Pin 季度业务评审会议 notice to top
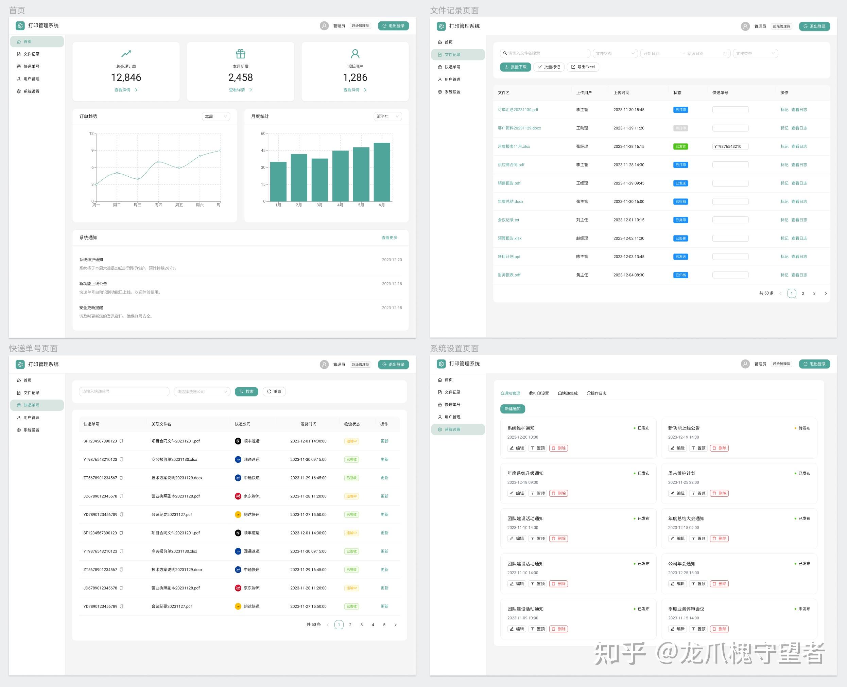 pyautogui.click(x=698, y=629)
